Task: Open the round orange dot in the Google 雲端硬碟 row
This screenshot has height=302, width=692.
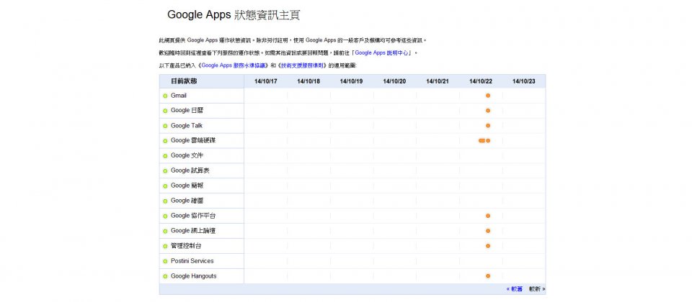Action: [488, 140]
